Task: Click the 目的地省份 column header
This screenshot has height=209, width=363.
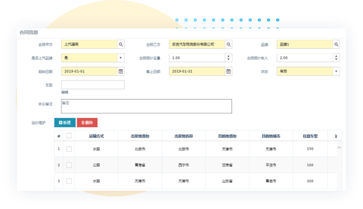Action: [x=227, y=136]
